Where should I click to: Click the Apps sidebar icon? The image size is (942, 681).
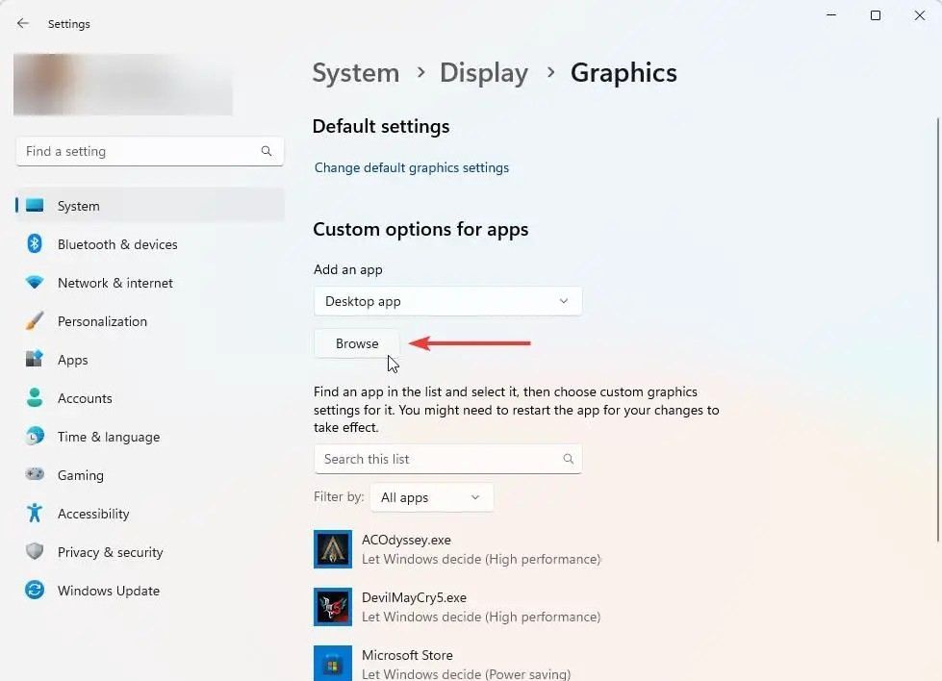tap(35, 360)
